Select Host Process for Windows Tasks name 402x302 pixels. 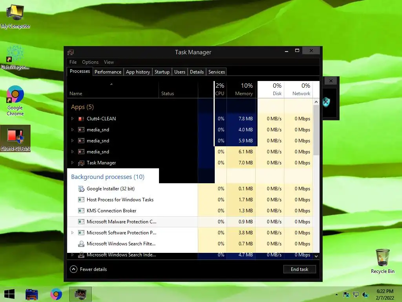tap(120, 199)
